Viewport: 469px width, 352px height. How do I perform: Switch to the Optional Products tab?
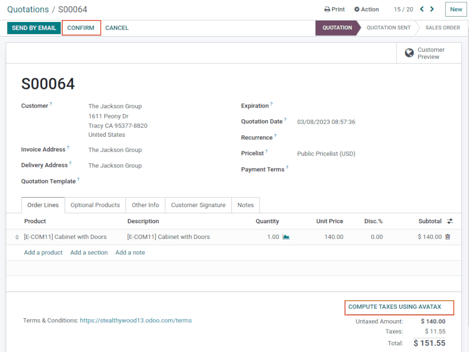95,205
